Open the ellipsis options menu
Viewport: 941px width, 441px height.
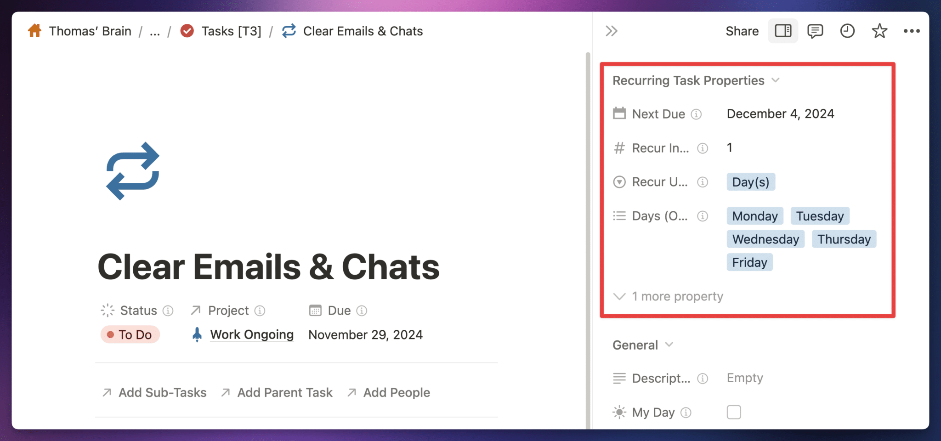pyautogui.click(x=912, y=31)
